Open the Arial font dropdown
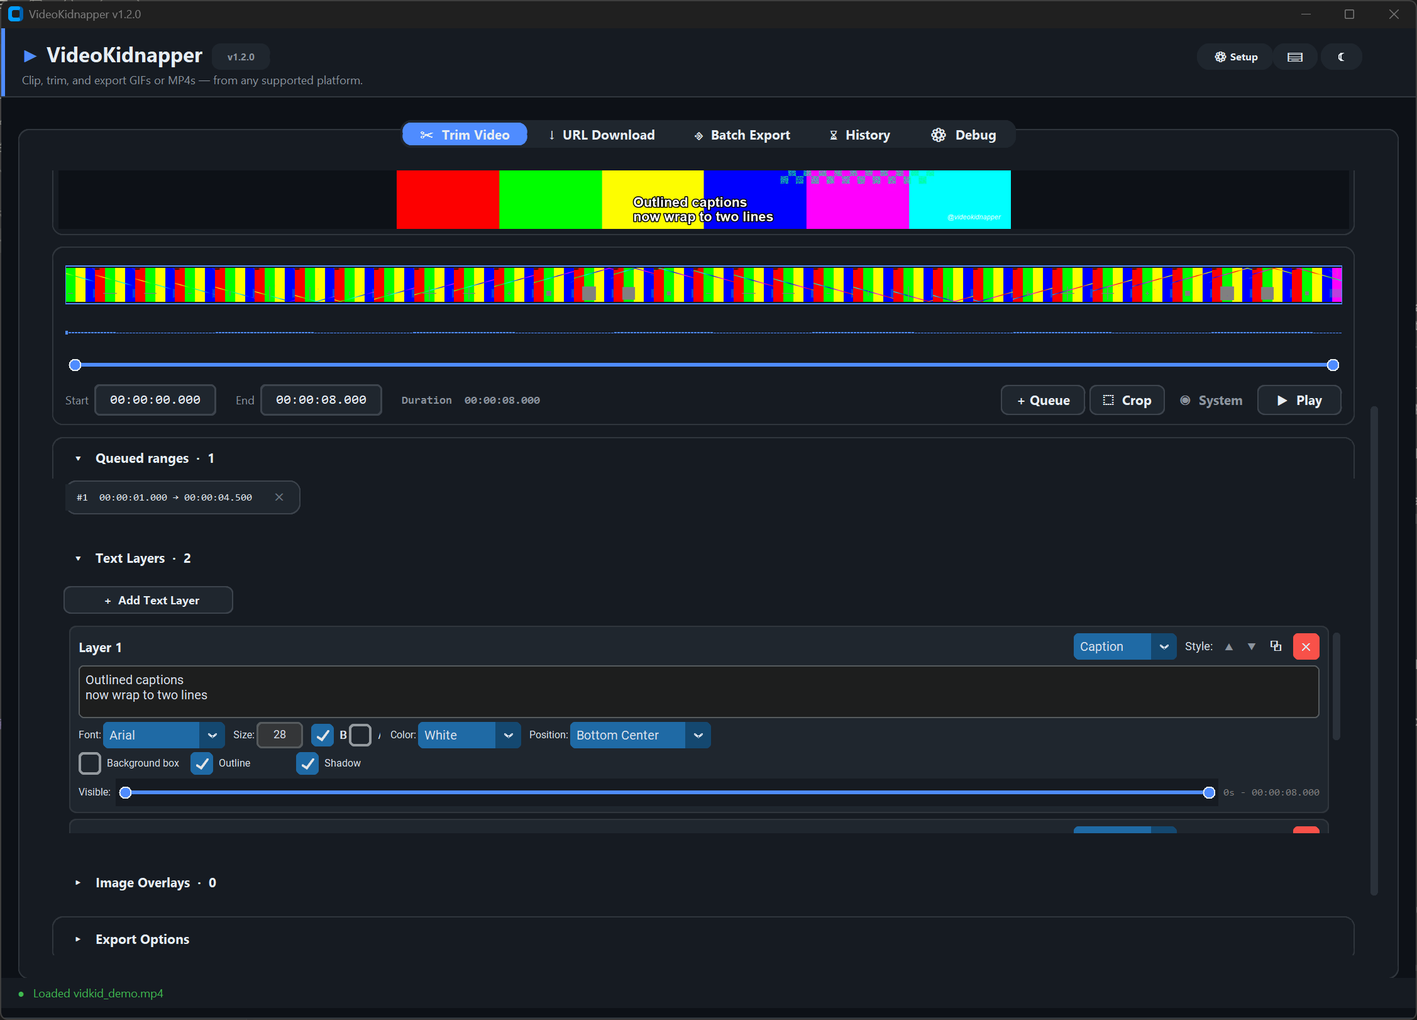This screenshot has height=1020, width=1417. (164, 735)
